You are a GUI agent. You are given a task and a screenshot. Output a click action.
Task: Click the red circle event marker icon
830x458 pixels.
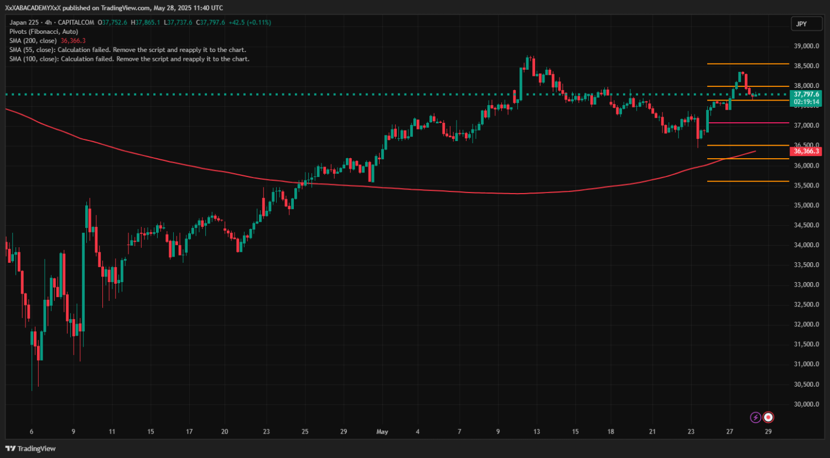tap(768, 417)
